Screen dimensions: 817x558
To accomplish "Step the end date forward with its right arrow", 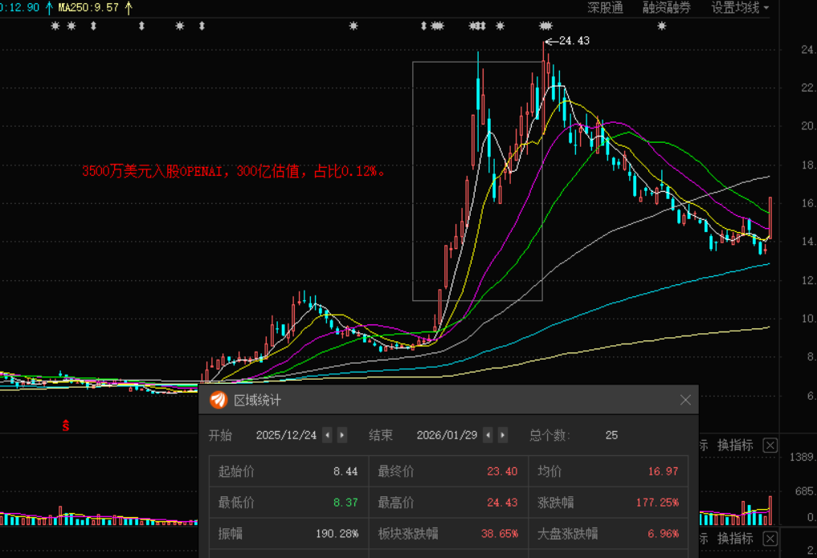I will click(x=502, y=435).
